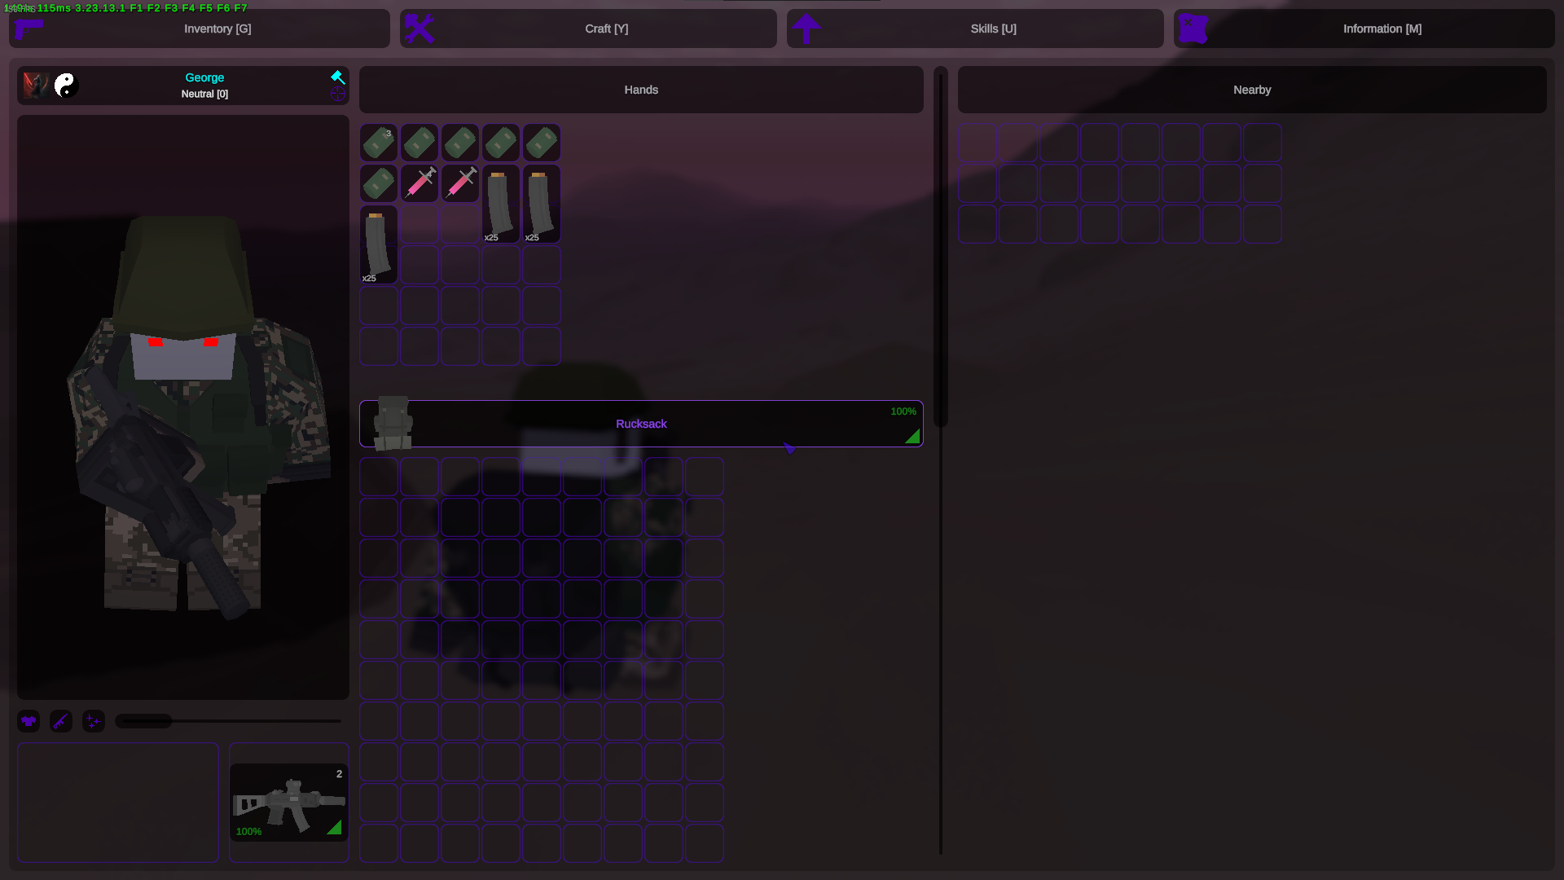Select the equipped rifle in slot 2
Screen dimensions: 1564x880
click(x=289, y=803)
